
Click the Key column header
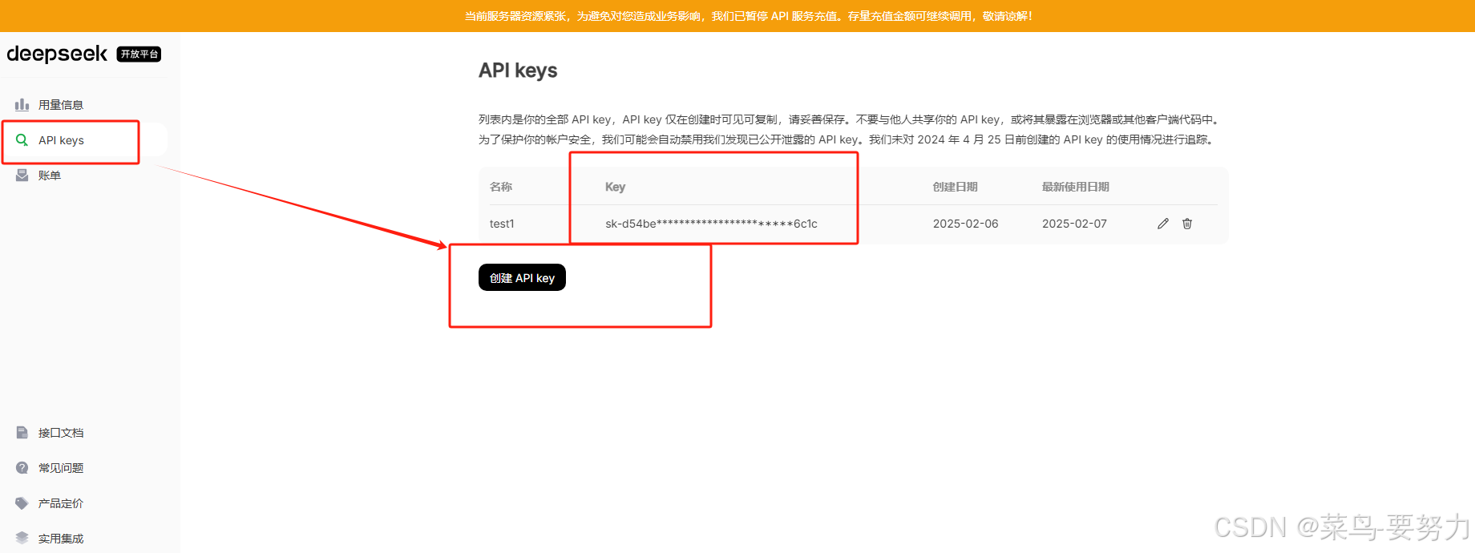615,187
